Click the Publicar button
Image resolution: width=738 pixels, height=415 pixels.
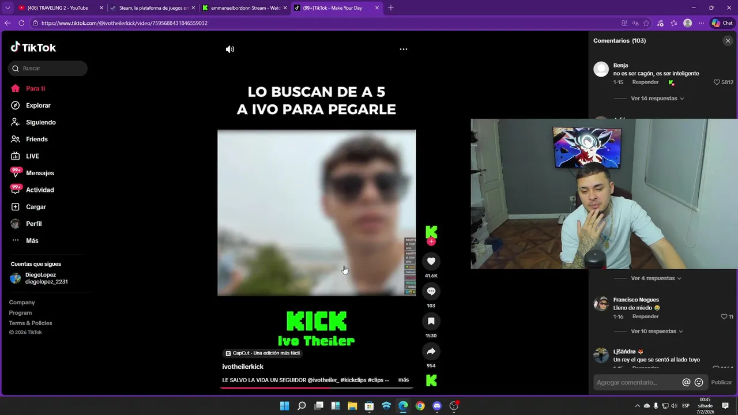721,382
